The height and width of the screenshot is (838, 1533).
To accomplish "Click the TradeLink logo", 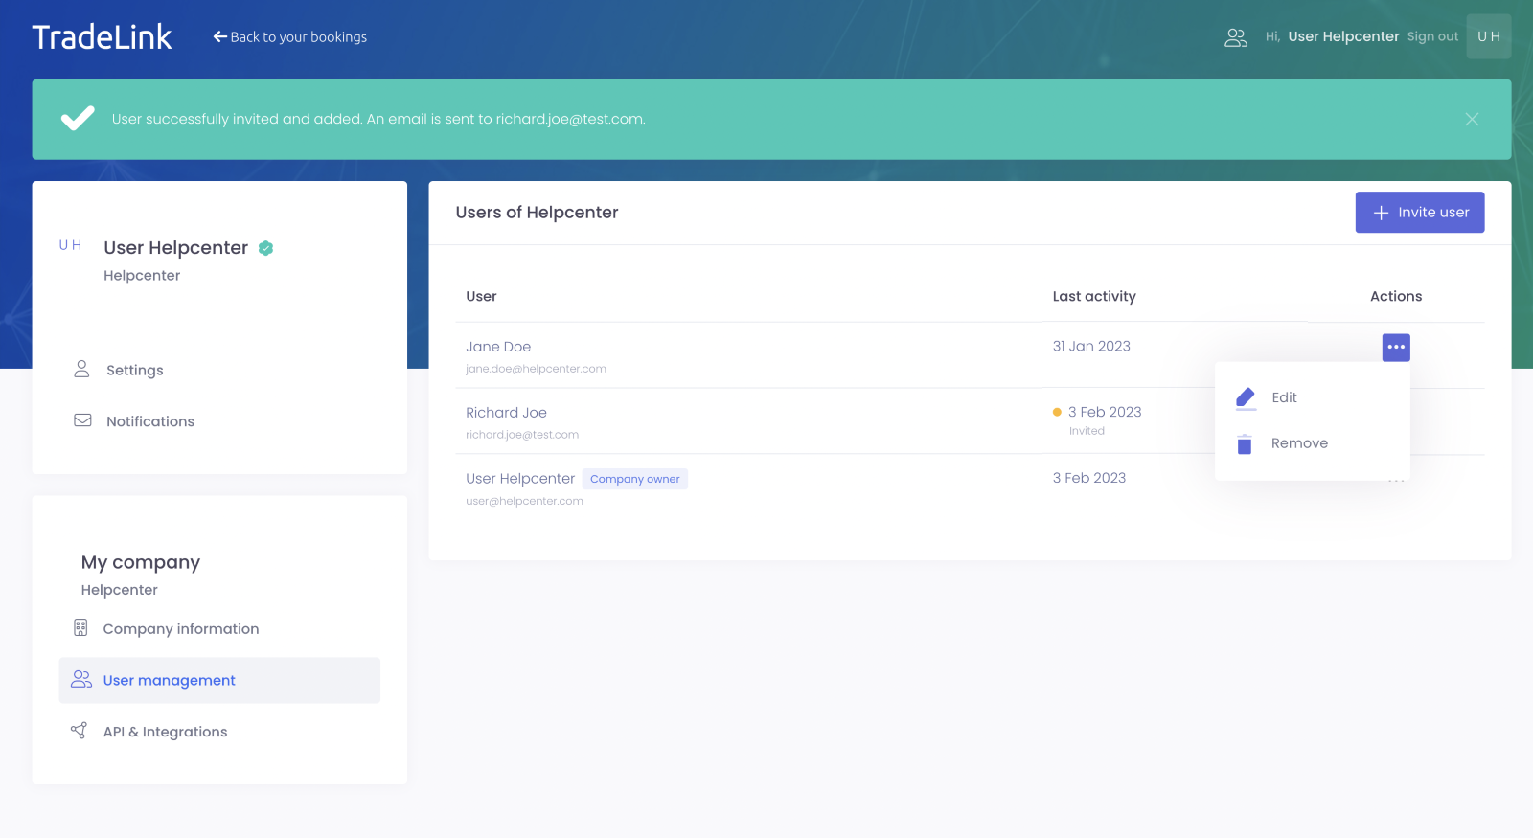I will click(x=102, y=37).
